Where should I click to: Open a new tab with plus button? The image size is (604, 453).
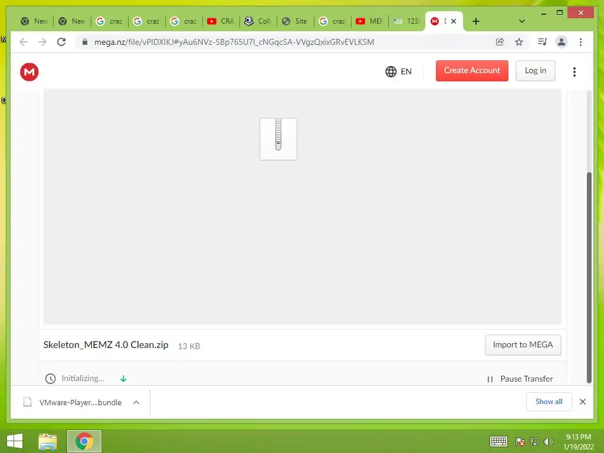(x=476, y=21)
